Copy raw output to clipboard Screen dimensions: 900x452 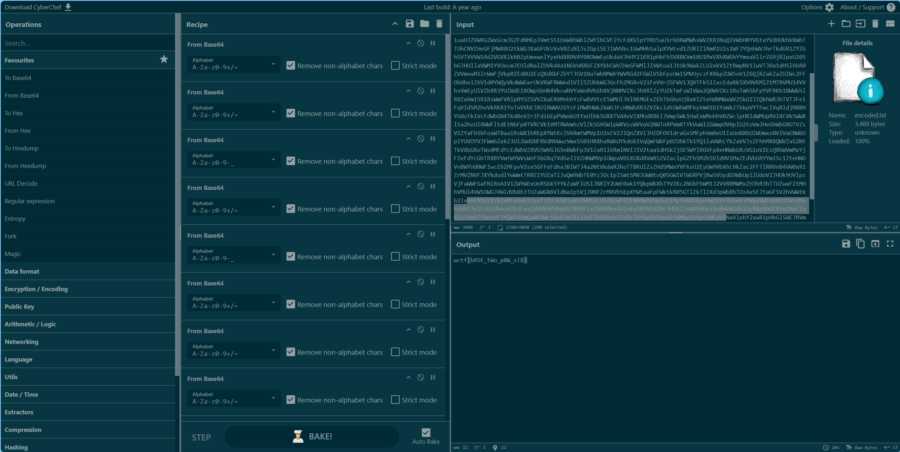pyautogui.click(x=860, y=244)
